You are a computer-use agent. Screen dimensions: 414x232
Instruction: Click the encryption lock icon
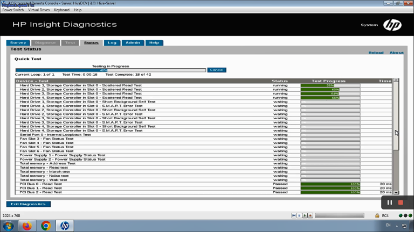[377, 215]
